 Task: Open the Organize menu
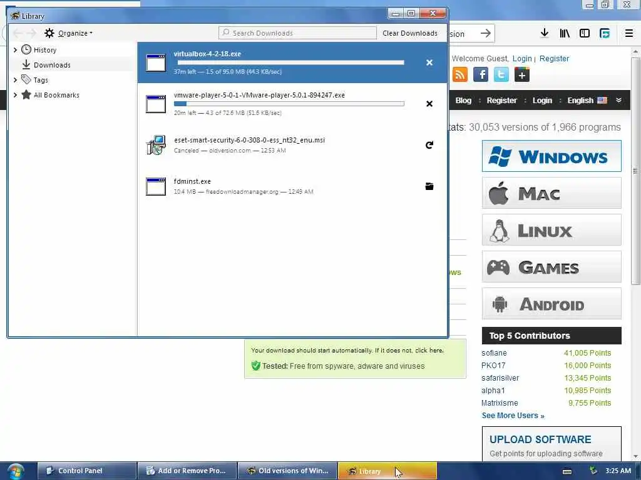tap(69, 33)
